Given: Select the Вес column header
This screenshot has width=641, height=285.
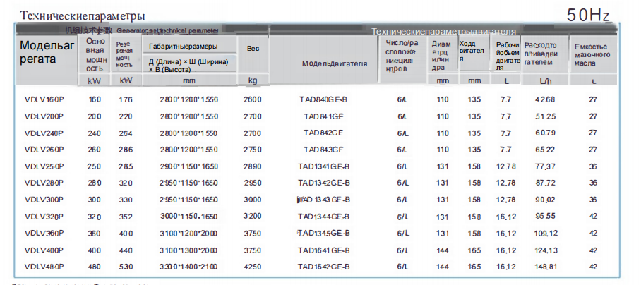Looking at the screenshot, I should tap(253, 48).
